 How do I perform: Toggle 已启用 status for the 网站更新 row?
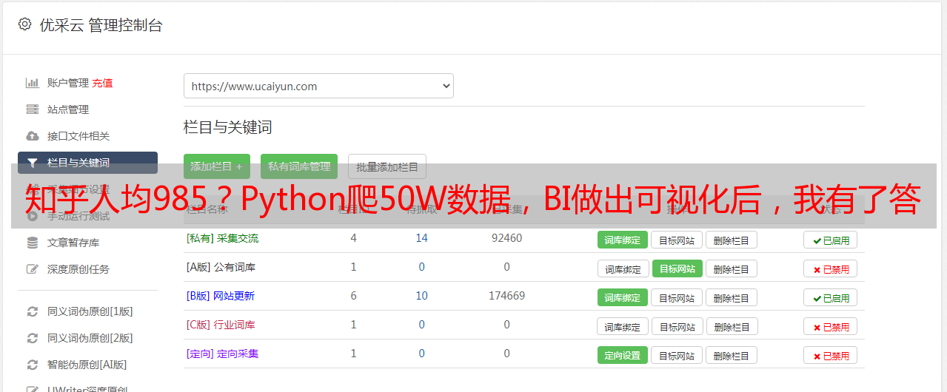coord(830,297)
